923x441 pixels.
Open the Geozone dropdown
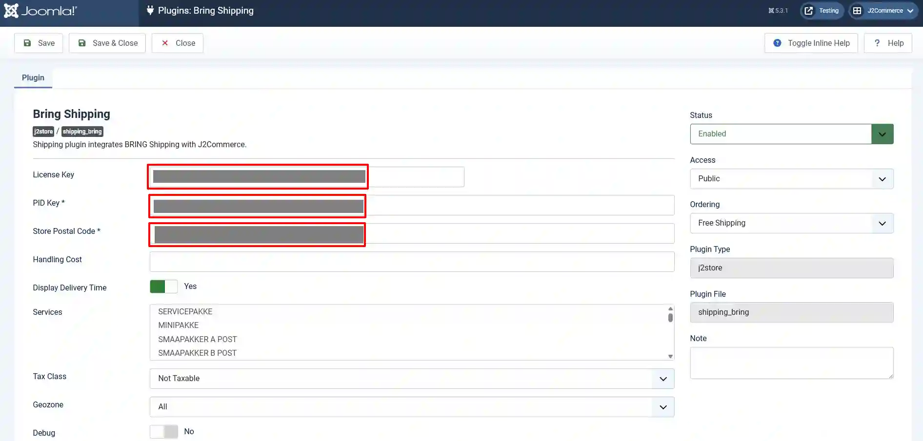(x=412, y=407)
